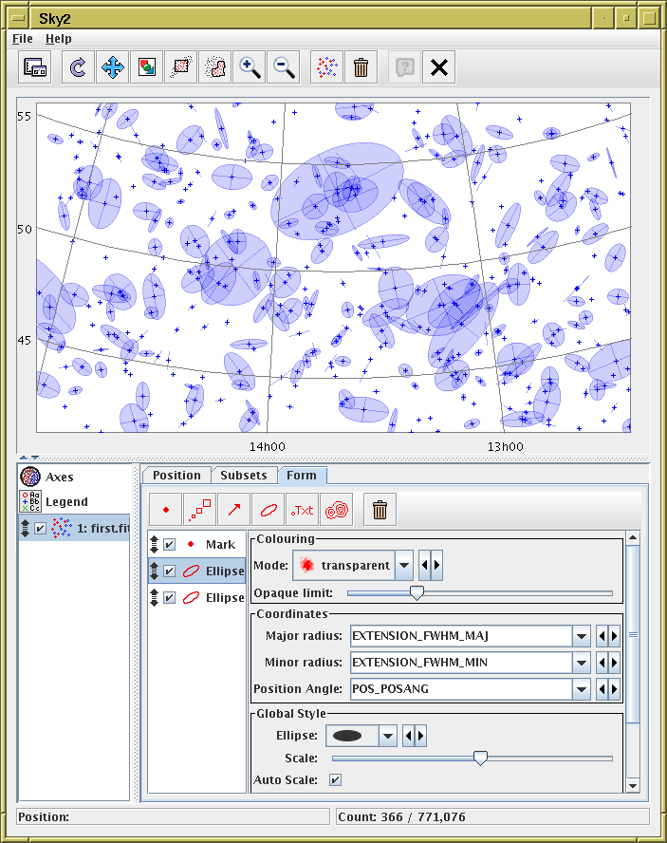667x843 pixels.
Task: Open the Colouring Mode dropdown
Action: tap(404, 566)
